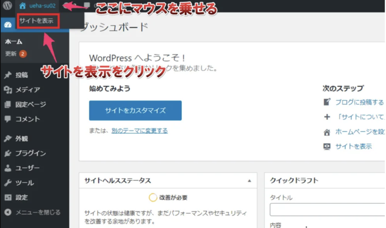Click the house icon beside ueha-su02

(x=22, y=5)
